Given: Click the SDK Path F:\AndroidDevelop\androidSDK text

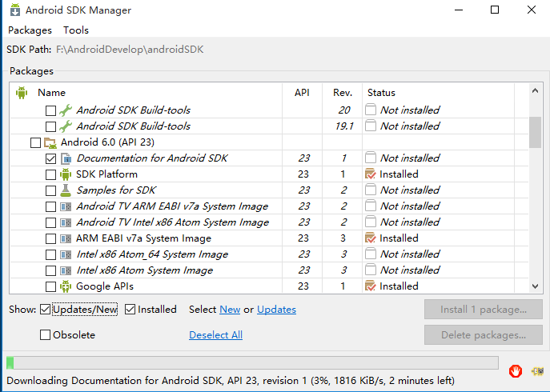Looking at the screenshot, I should [x=130, y=50].
